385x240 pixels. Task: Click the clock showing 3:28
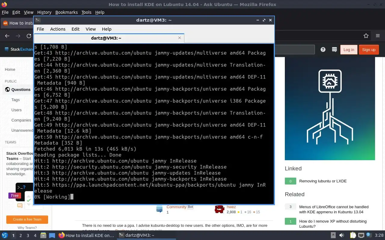[x=379, y=235]
